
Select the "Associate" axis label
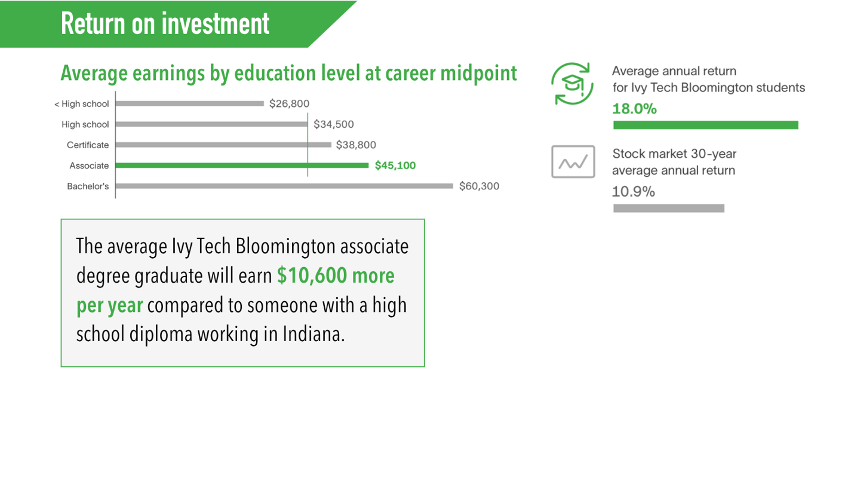point(89,166)
